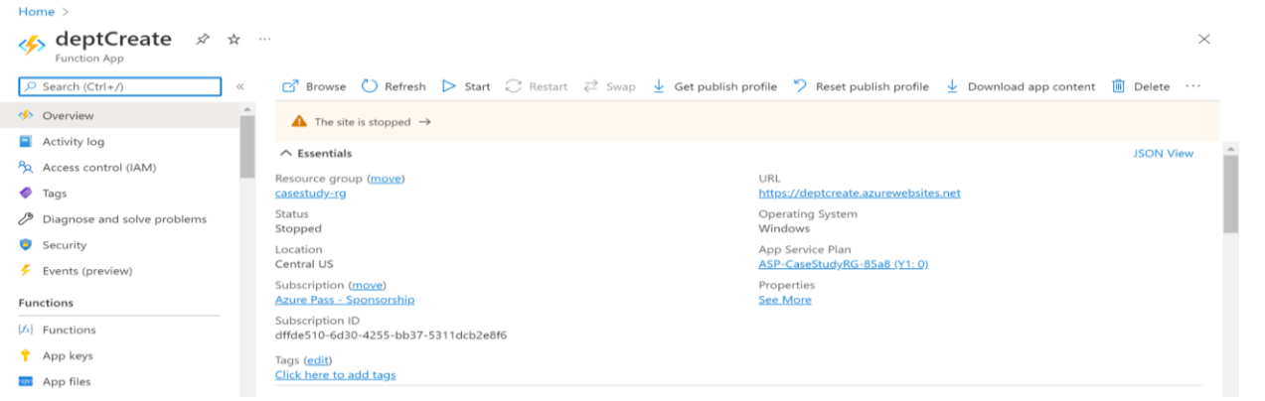1265x401 pixels.
Task: Open the ellipsis menu beside the title
Action: click(264, 39)
